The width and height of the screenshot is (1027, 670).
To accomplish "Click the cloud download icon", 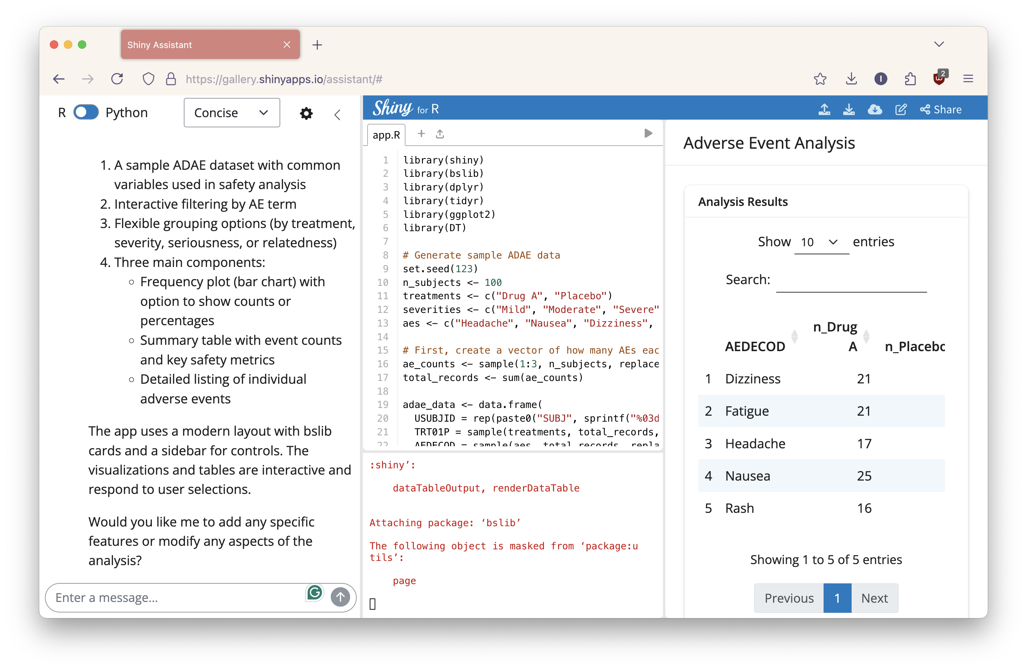I will (x=874, y=109).
